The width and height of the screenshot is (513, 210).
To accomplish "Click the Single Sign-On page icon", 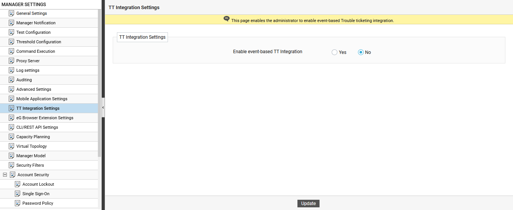I will pos(18,194).
